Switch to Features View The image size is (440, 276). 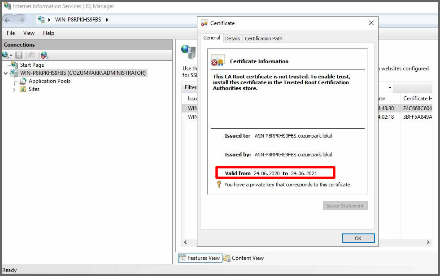(200, 258)
